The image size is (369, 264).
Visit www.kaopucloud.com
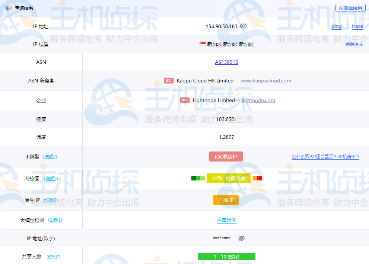pyautogui.click(x=265, y=81)
